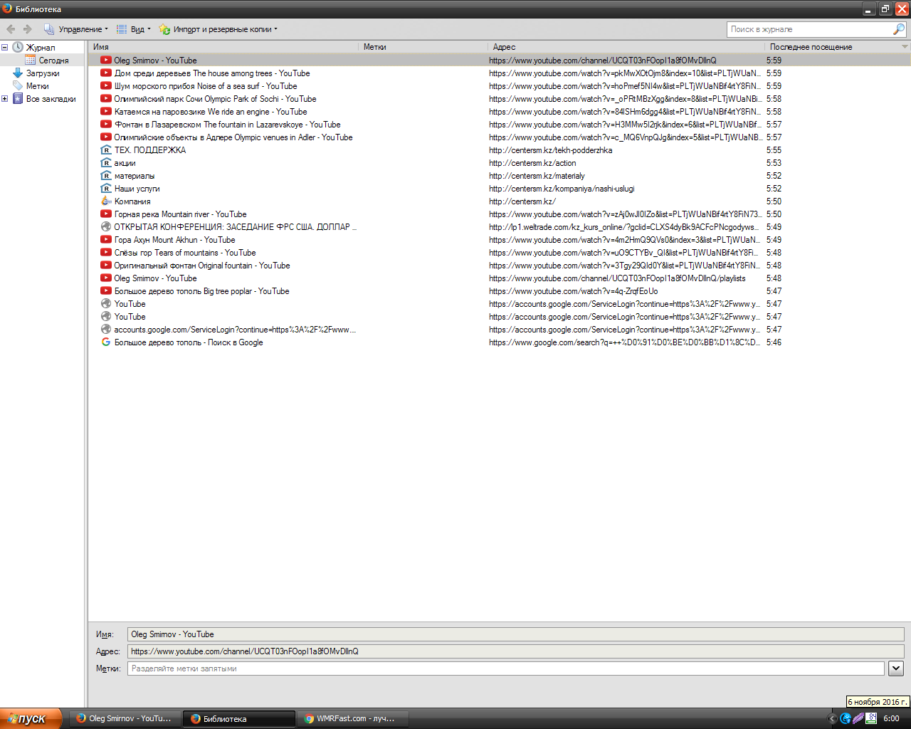
Task: Show hidden system tray icons arrow
Action: click(833, 719)
